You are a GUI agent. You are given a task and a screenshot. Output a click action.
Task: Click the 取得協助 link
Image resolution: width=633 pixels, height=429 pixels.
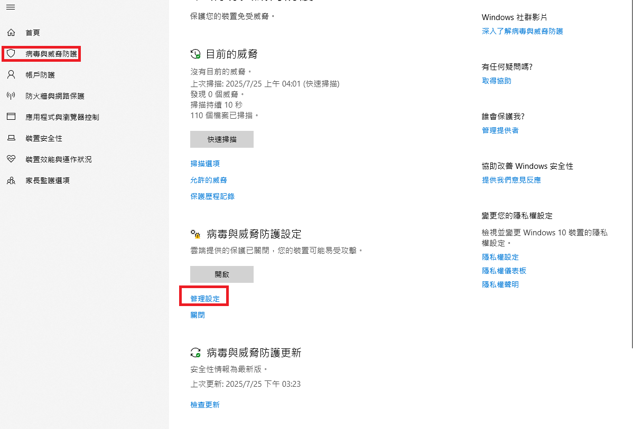point(497,81)
